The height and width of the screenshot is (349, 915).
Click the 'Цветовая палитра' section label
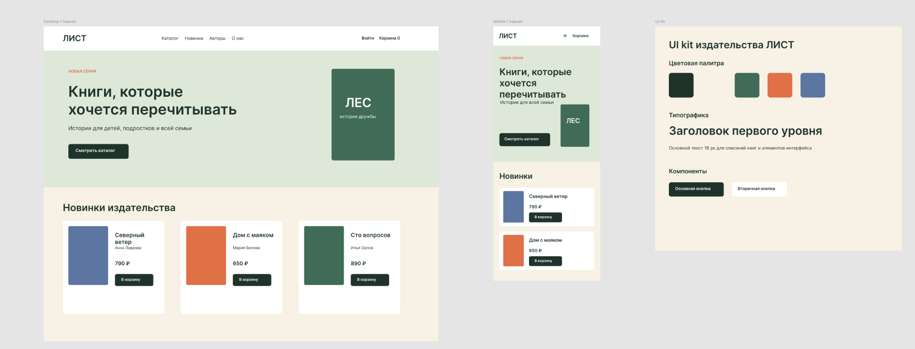[x=696, y=63]
